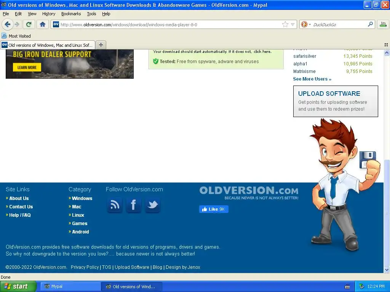Click the scrollbar down arrow
Screen dimensions: 390x292
click(x=387, y=270)
